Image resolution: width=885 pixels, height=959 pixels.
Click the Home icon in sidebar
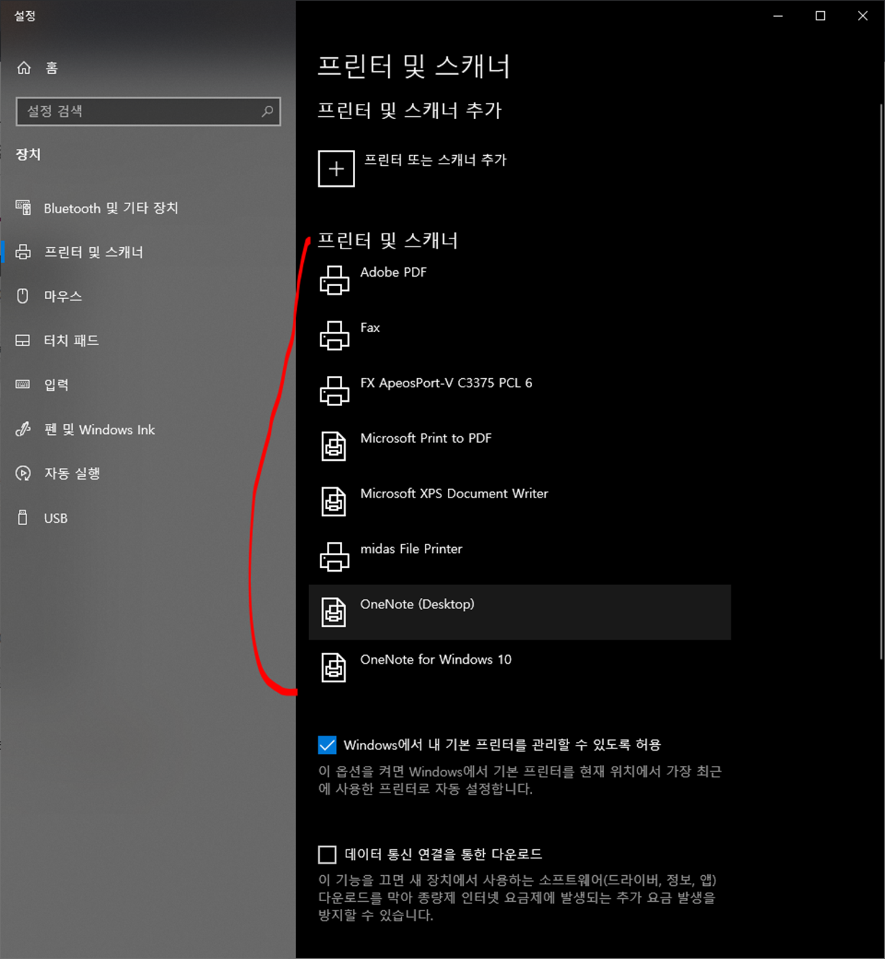[x=24, y=68]
